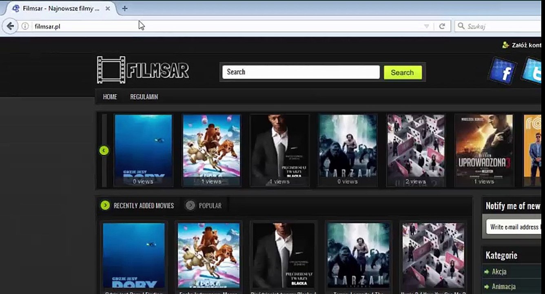Select the Filmsar browser tab
This screenshot has height=294, width=545.
point(61,8)
